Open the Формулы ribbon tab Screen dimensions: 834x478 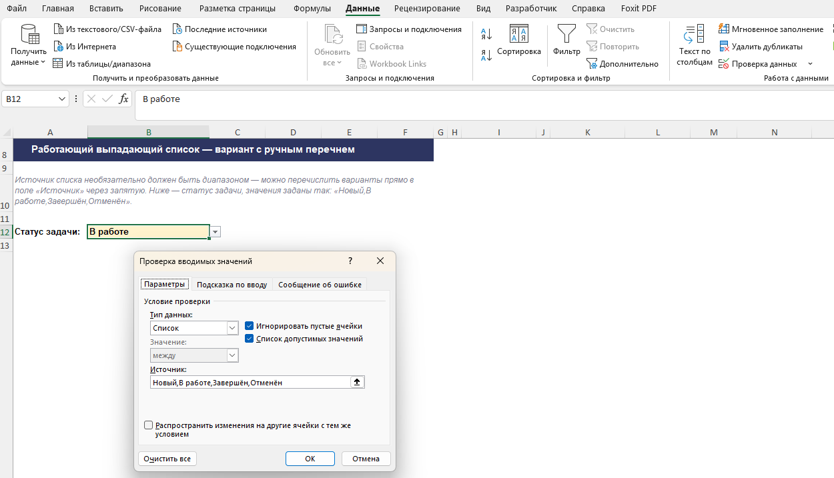coord(312,9)
